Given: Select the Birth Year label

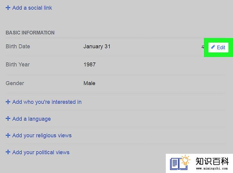Looking at the screenshot, I should pos(18,64).
